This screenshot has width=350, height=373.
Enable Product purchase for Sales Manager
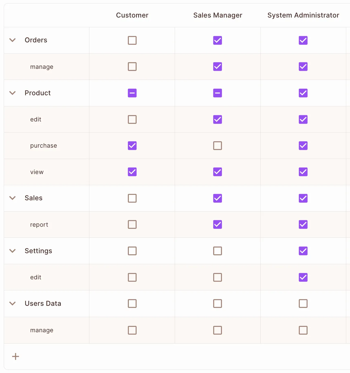(218, 146)
